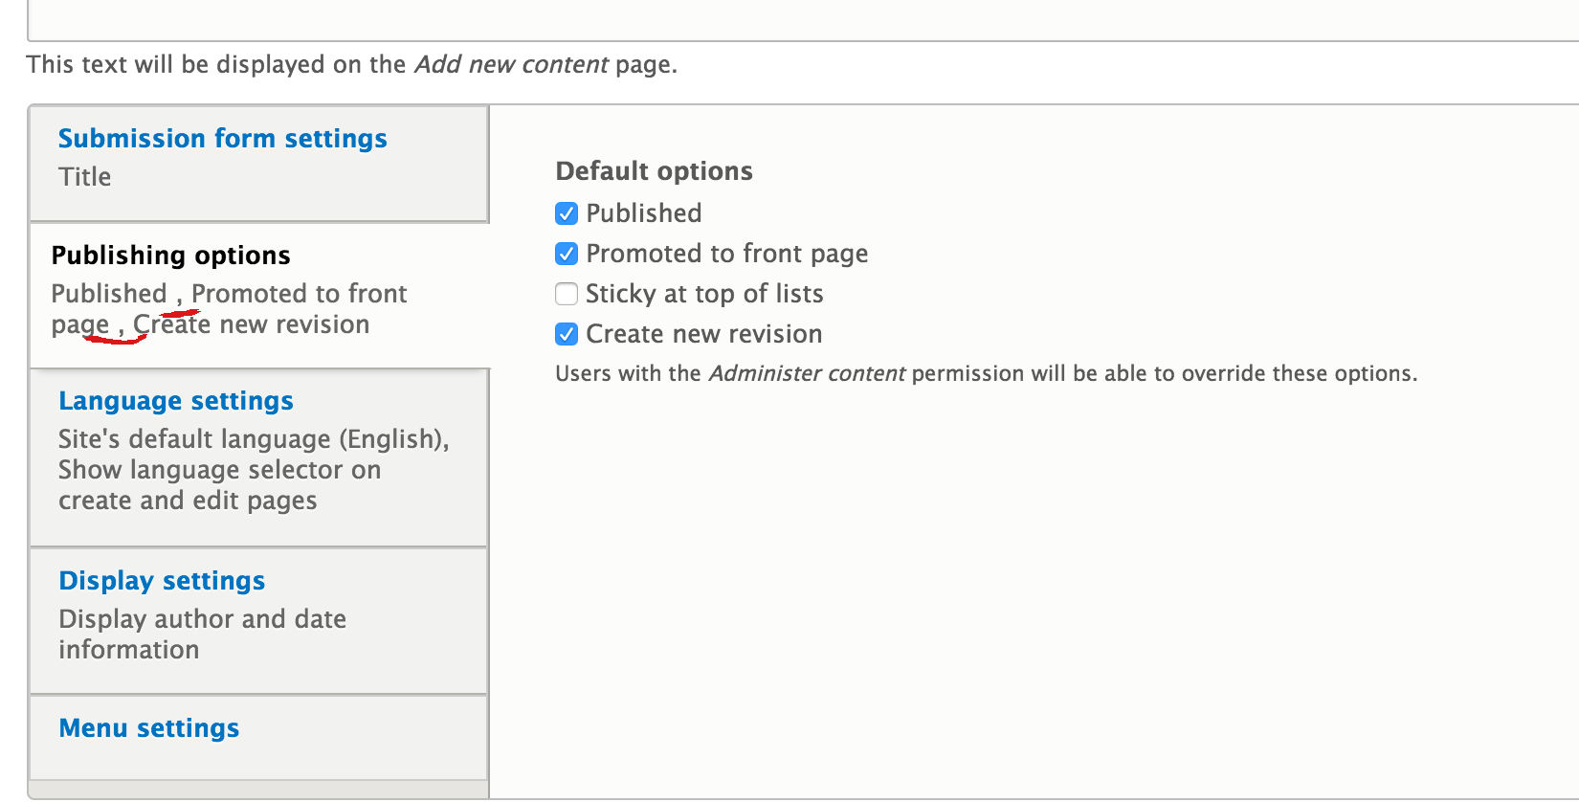Enable Sticky at top of lists

click(567, 294)
